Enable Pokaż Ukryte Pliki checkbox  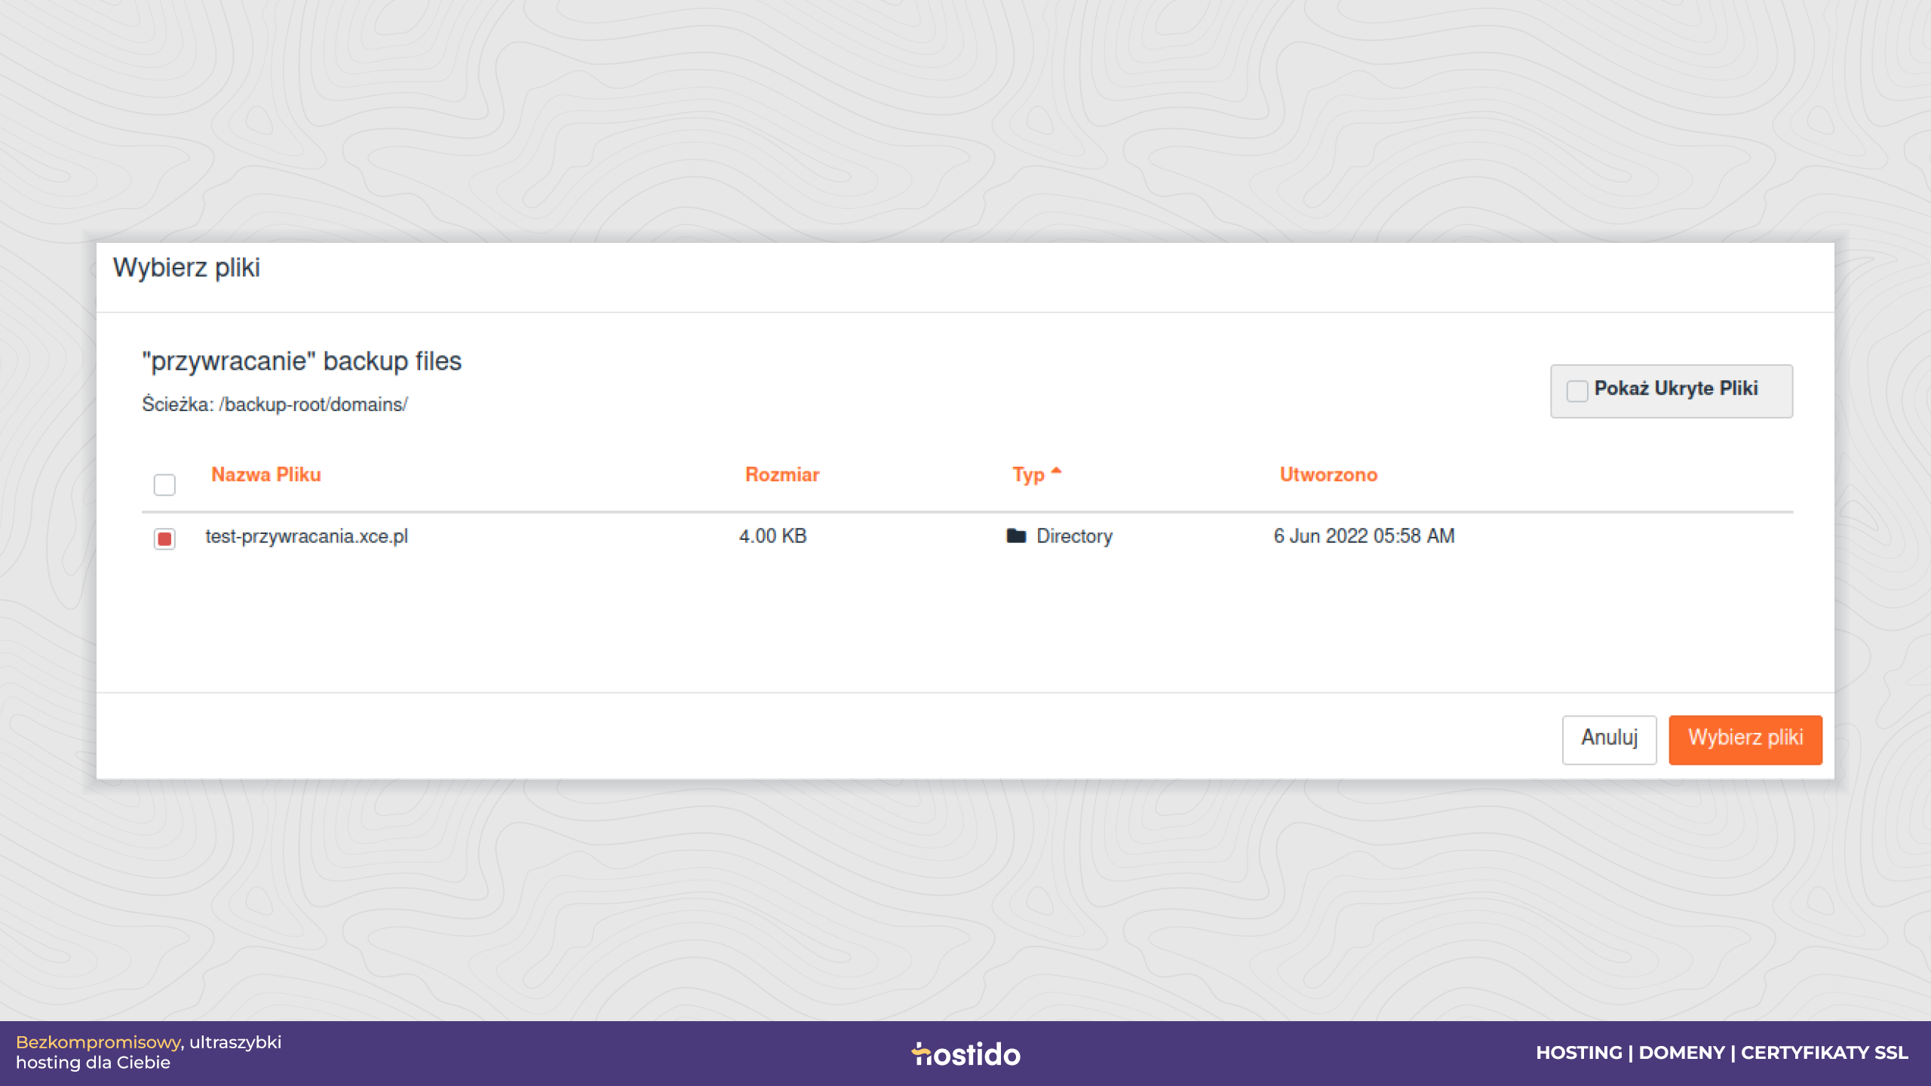tap(1577, 390)
